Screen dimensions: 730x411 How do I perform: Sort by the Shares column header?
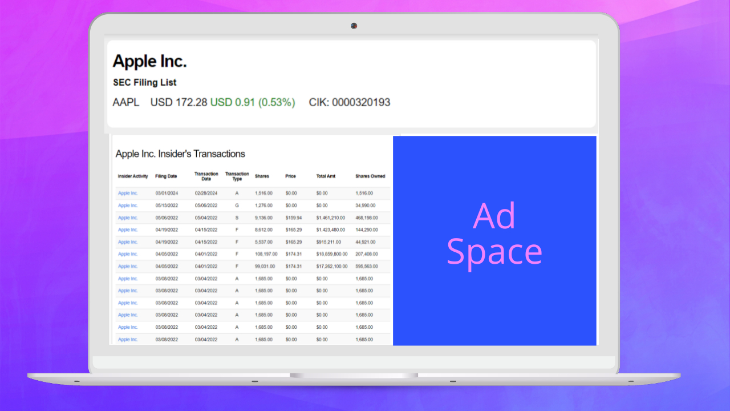tap(262, 176)
